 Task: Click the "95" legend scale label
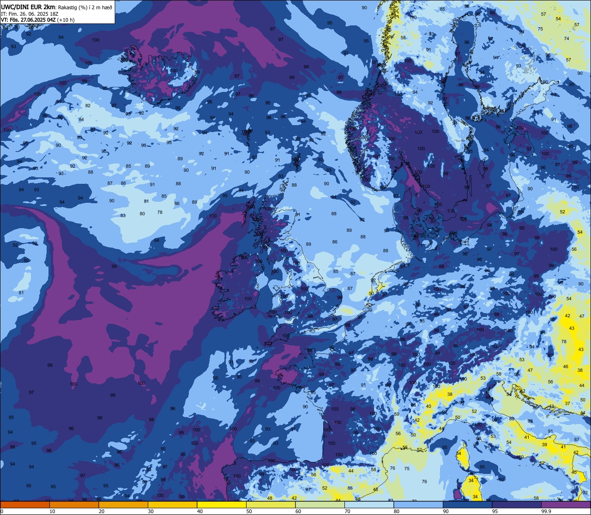(x=495, y=511)
